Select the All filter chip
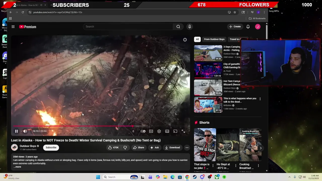 (x=197, y=39)
